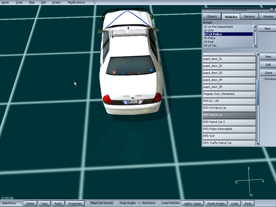Select the highlighted RPD Patrol Car prototype
276x207 pixels.
point(229,115)
